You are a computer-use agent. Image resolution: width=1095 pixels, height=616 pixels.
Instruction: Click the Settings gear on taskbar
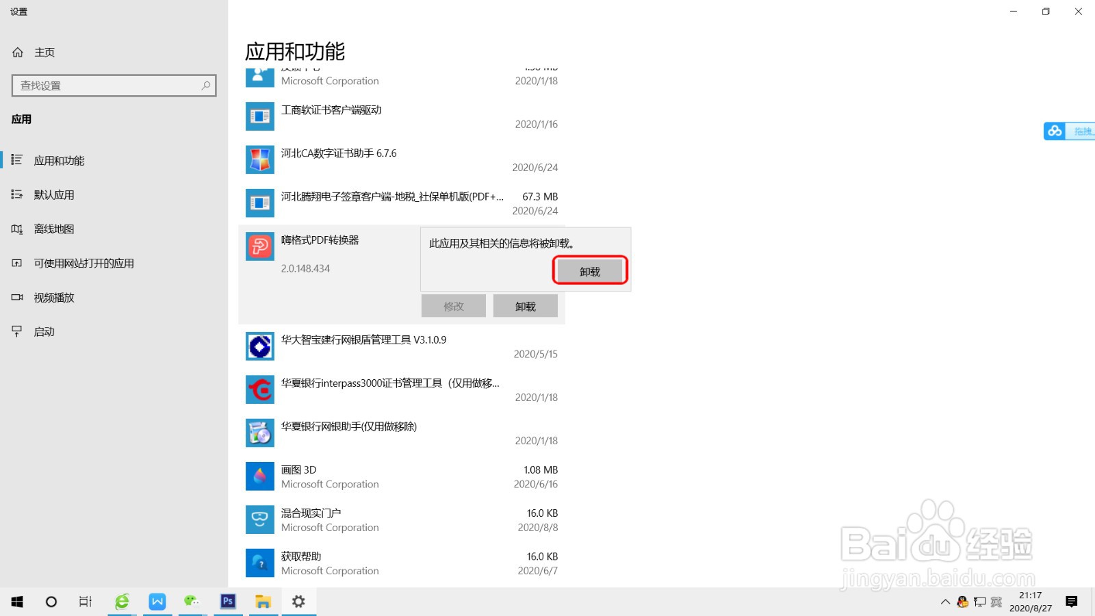[x=298, y=602]
